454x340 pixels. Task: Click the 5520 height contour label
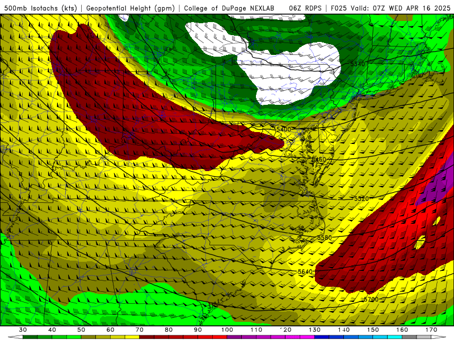coord(361,199)
